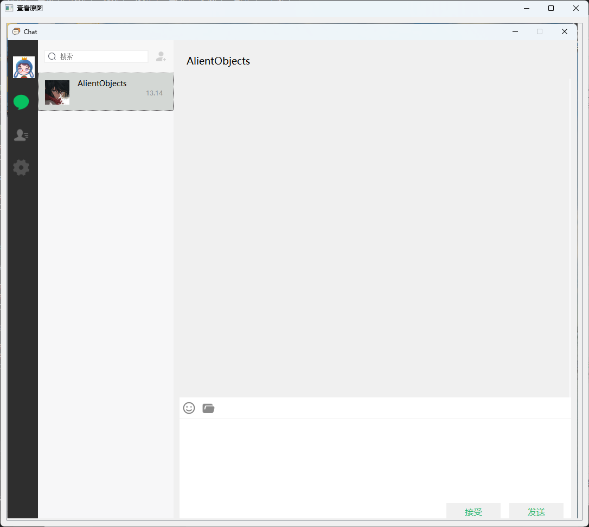Click the 13.14 timestamp in chat list
Screen dimensions: 589x527
pyautogui.click(x=155, y=93)
